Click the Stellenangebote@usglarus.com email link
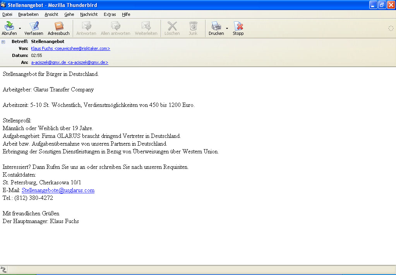 58,190
